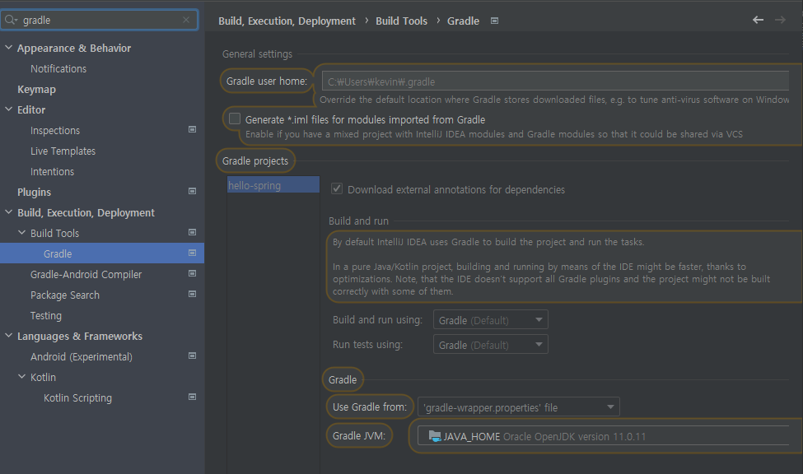The height and width of the screenshot is (474, 803).
Task: Click the project-level icon on selected Gradle row
Action: point(193,253)
